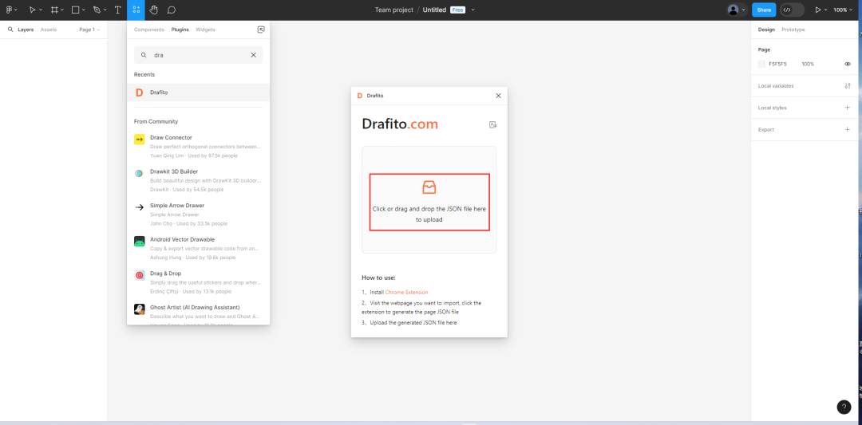Select Simple Arrow Drawer plugin
Screen dimensions: 862x425
click(x=199, y=214)
